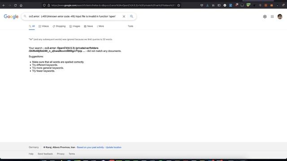Switch to the Images tab
Viewport: 287px width, 161px height.
[x=75, y=26]
